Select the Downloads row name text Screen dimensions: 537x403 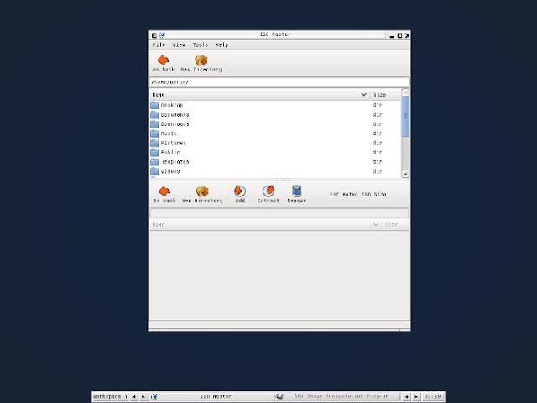tap(175, 124)
